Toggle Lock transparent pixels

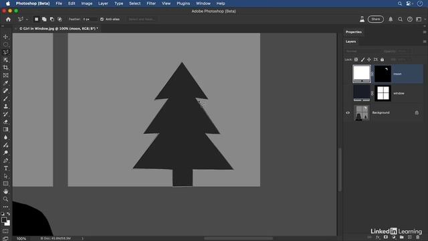click(356, 60)
